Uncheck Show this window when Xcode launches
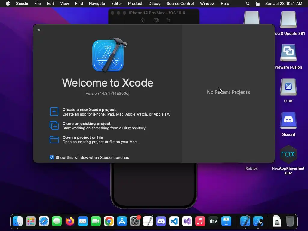The height and width of the screenshot is (231, 308). point(52,157)
